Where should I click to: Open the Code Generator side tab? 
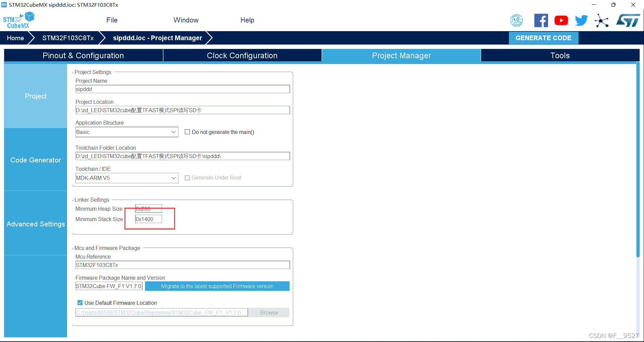point(36,160)
